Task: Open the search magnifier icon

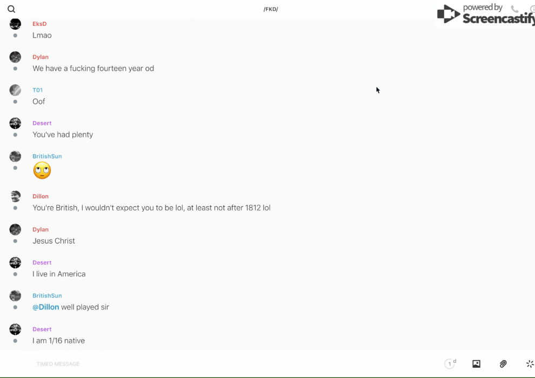Action: [x=11, y=9]
